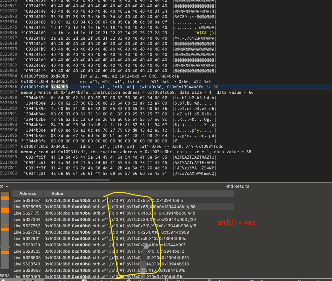Viewport: 332px width, 281px height.
Task: Open find result Line 5627931
Action: pyautogui.click(x=123, y=239)
